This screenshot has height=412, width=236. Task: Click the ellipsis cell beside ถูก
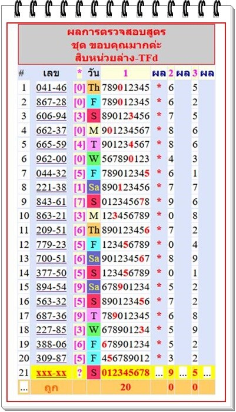click(x=24, y=387)
